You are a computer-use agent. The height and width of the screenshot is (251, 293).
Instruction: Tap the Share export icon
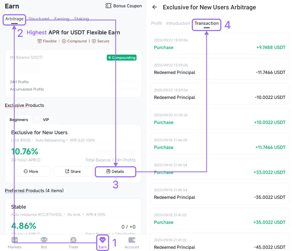pos(67,171)
